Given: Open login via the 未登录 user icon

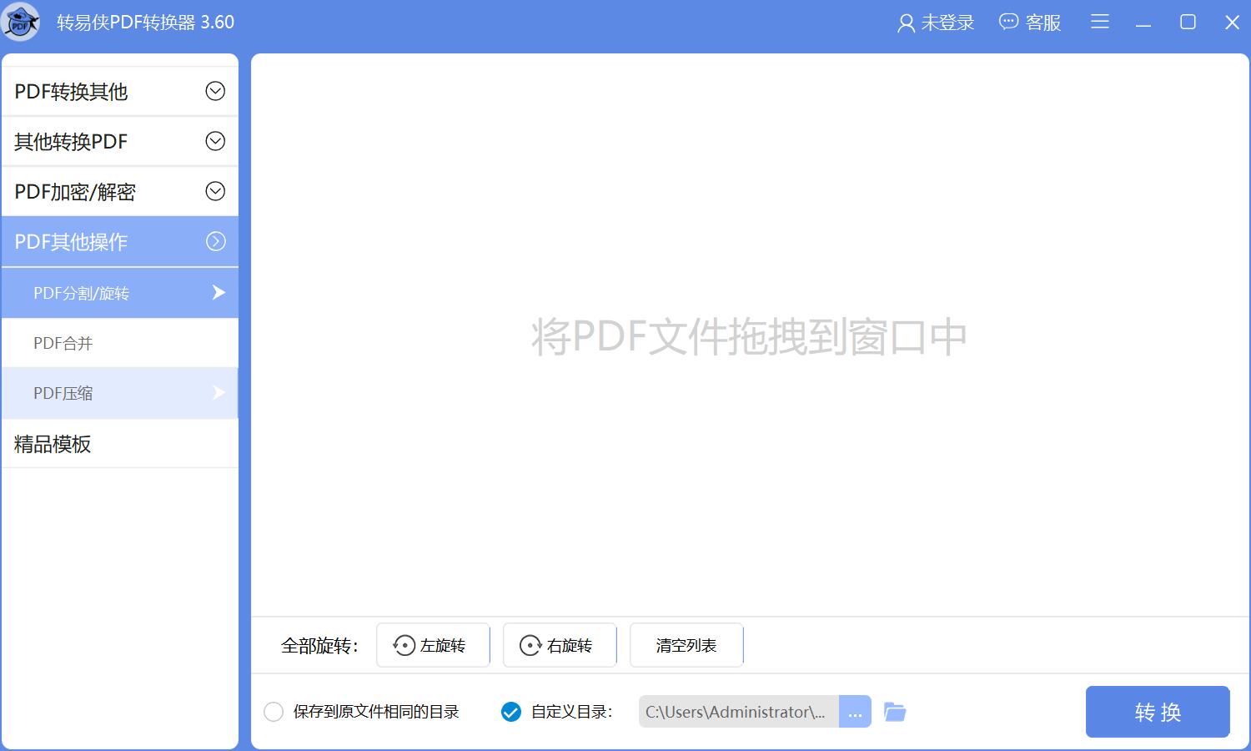Looking at the screenshot, I should click(x=905, y=23).
